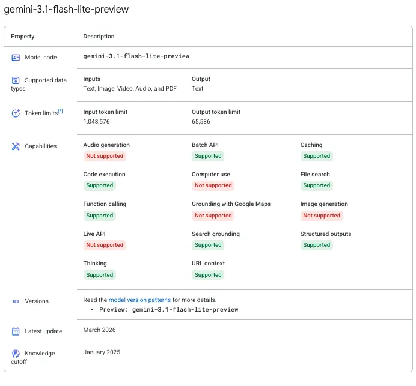Click Not supported badge under Audio generation
The height and width of the screenshot is (386, 416).
tap(105, 156)
